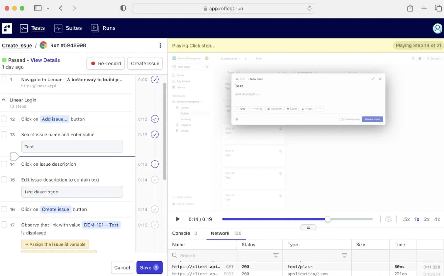Click the Chrome browser icon beside Run

pyautogui.click(x=44, y=45)
